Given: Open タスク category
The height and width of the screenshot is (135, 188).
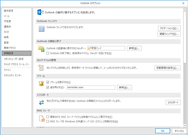Looking at the screenshot, I should [17, 32].
